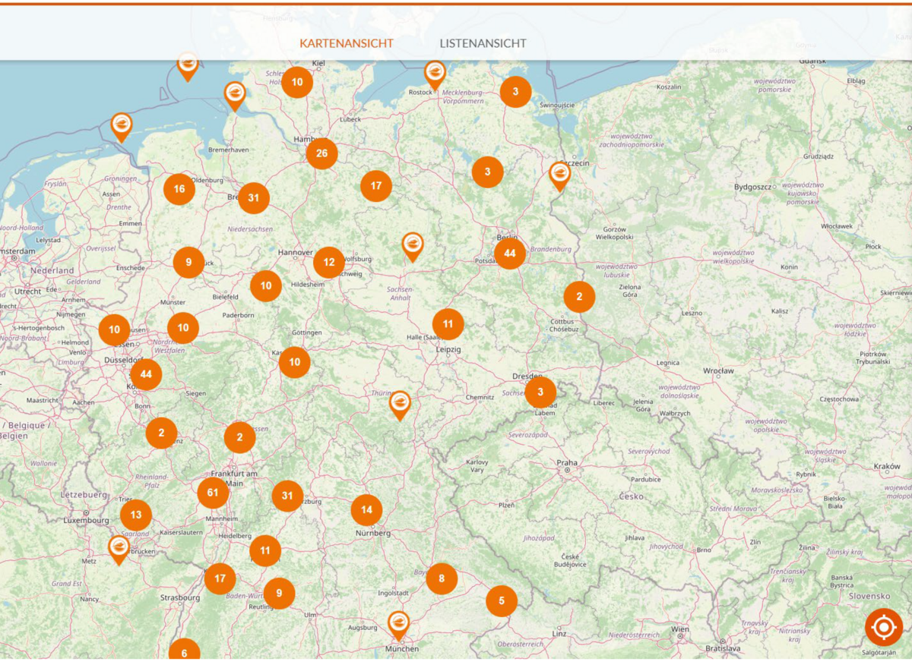Viewport: 912px width, 668px height.
Task: Select the pin marker above München
Action: point(398,624)
